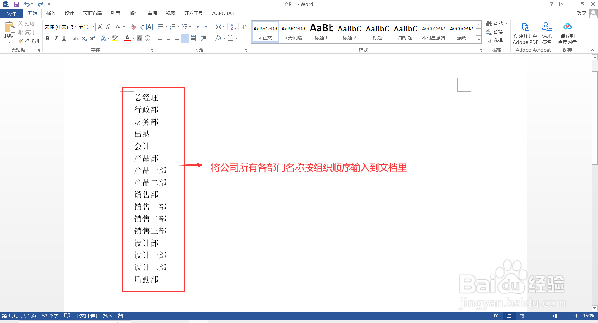598x323 pixels.
Task: Sort the selected paragraphs
Action: [233, 27]
